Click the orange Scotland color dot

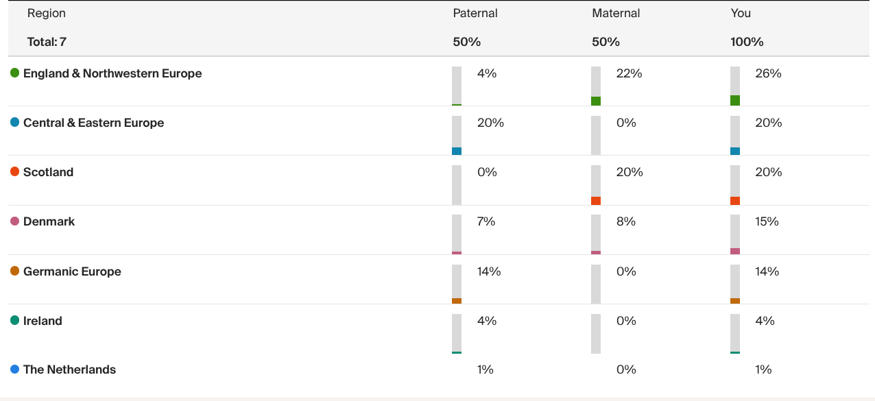point(14,172)
